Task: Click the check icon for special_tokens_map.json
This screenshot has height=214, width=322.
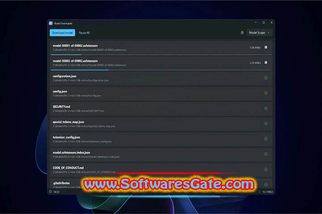Action: pyautogui.click(x=266, y=123)
